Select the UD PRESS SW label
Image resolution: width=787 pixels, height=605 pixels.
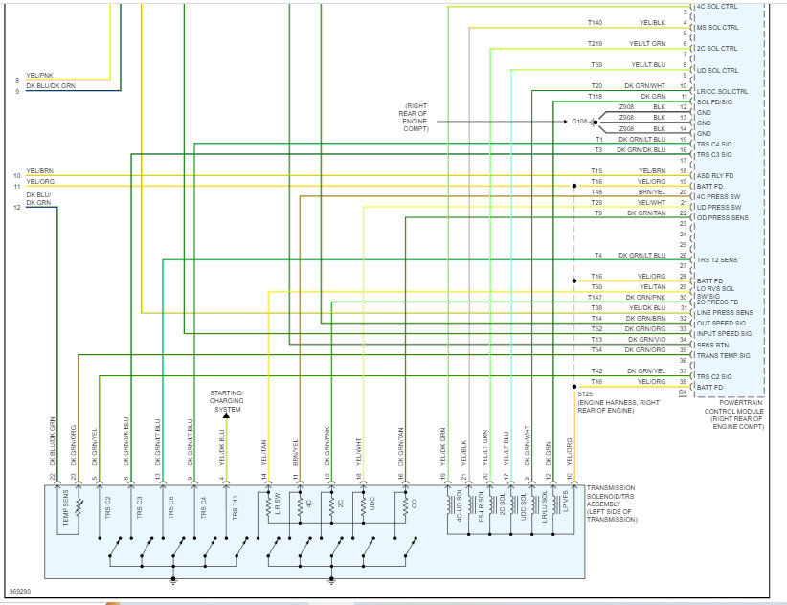coord(719,208)
